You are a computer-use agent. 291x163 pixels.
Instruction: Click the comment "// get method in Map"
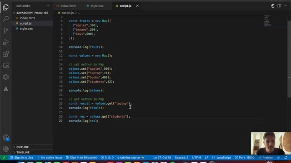pos(86,99)
